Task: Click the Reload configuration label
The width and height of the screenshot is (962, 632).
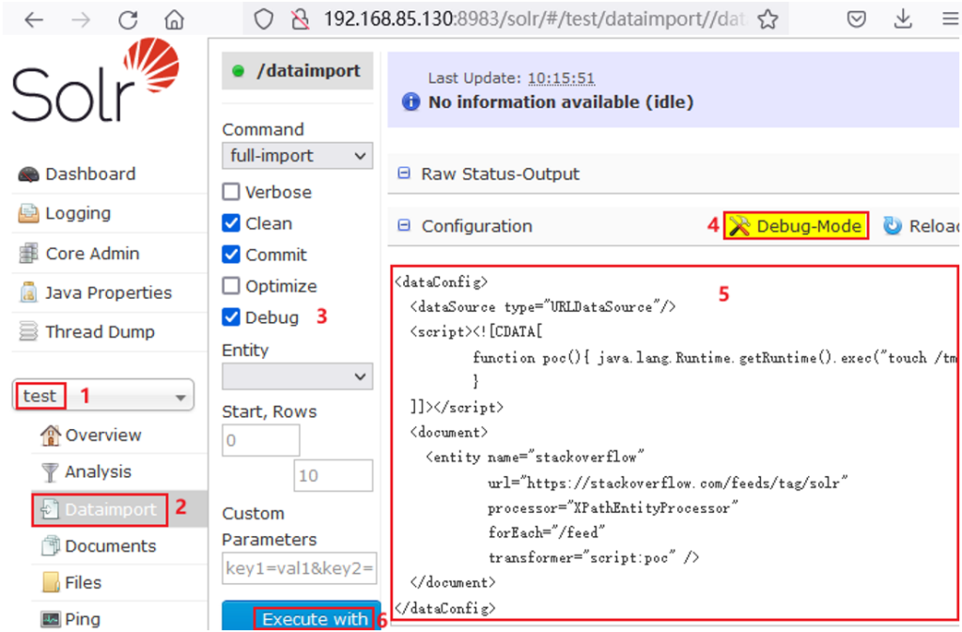Action: pos(934,226)
